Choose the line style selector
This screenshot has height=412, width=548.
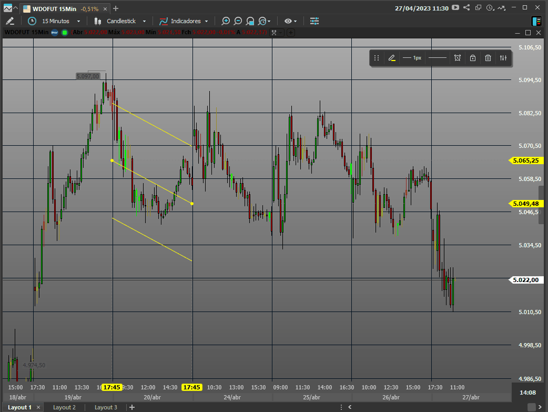(438, 58)
